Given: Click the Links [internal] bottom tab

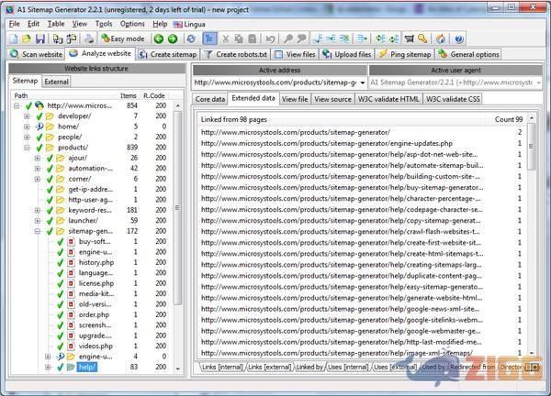Looking at the screenshot, I should pyautogui.click(x=222, y=367).
